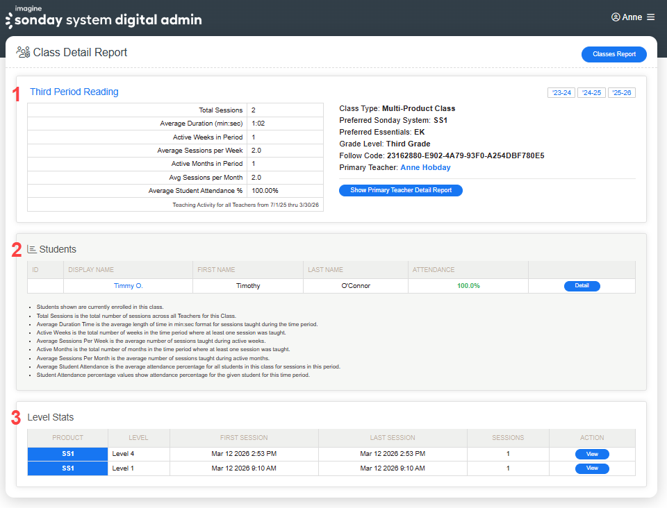Image resolution: width=667 pixels, height=508 pixels.
Task: Open the hamburger menu icon
Action: click(x=650, y=17)
